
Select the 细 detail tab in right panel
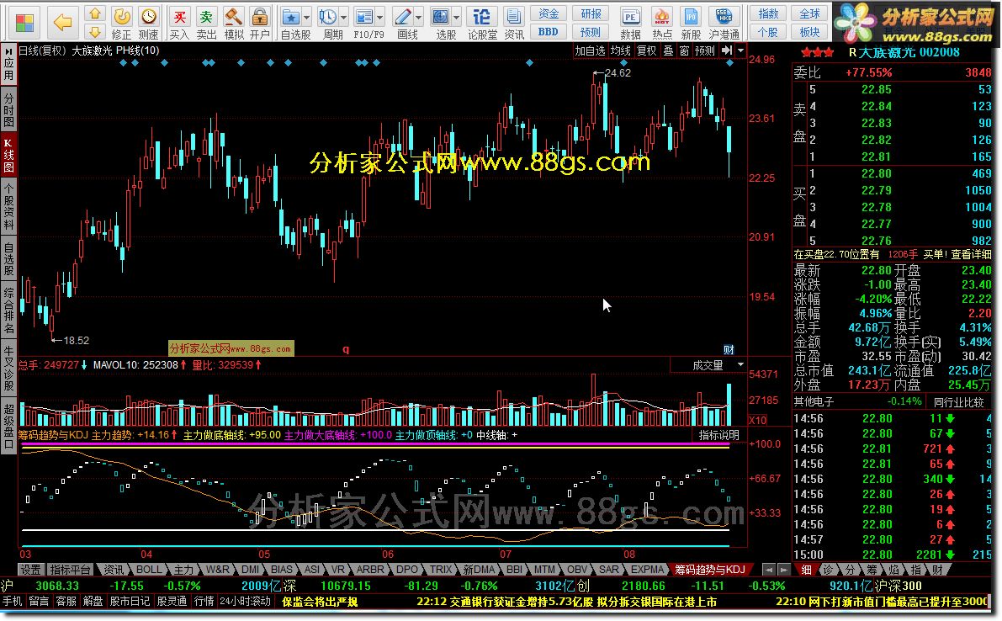806,569
